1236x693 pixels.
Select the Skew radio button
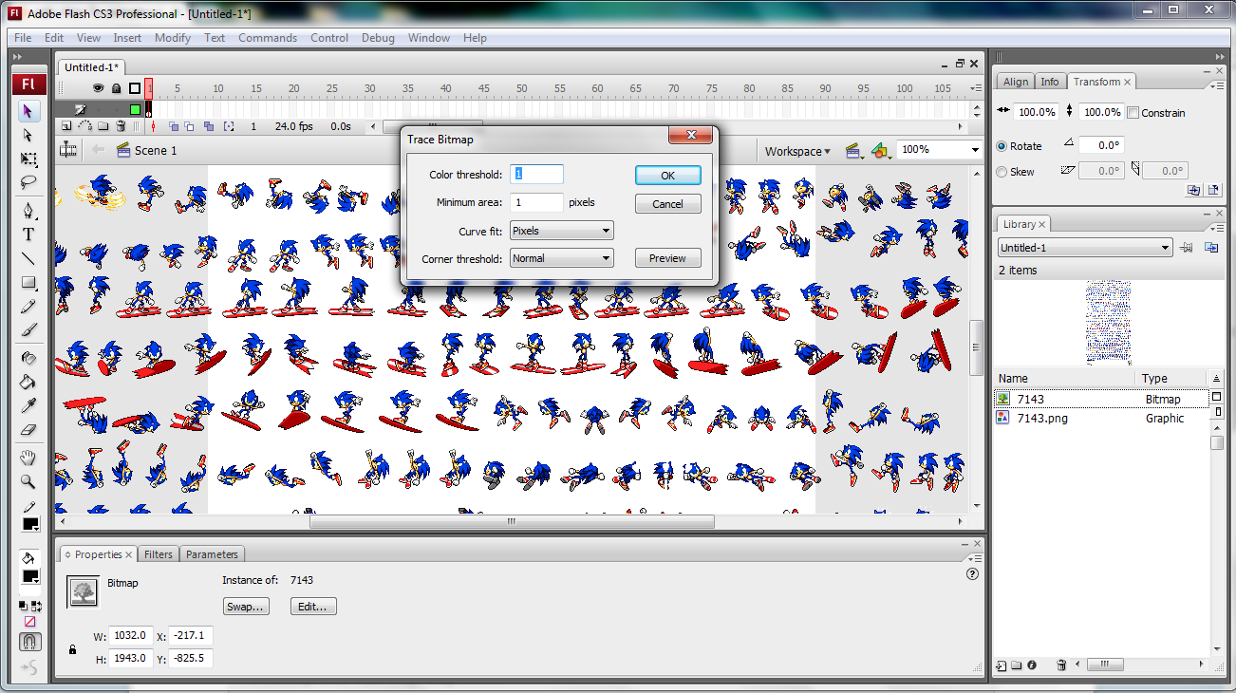[1003, 171]
